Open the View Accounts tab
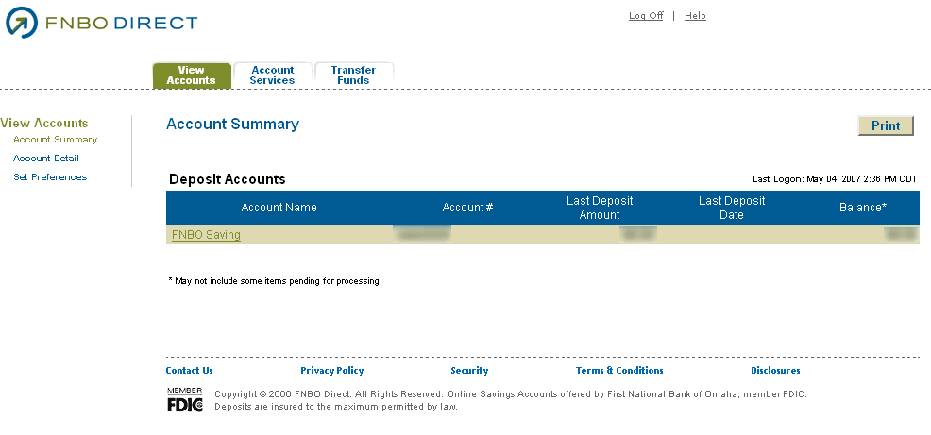 tap(192, 75)
